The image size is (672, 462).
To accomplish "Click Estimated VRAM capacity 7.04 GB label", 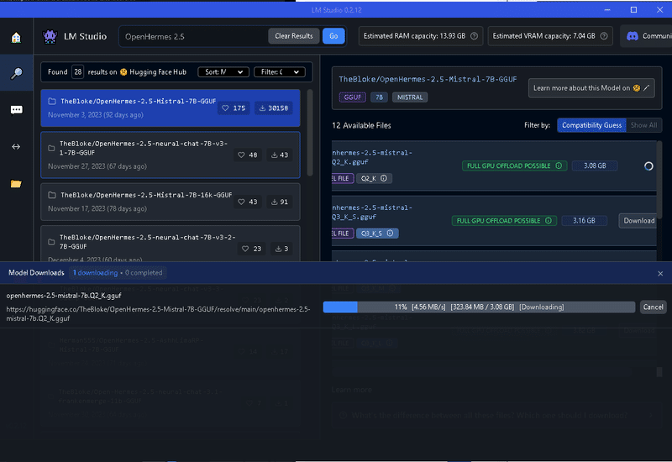I will [543, 36].
